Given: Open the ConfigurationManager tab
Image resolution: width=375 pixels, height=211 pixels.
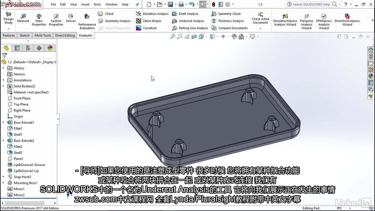Looking at the screenshot, I should pyautogui.click(x=28, y=48).
